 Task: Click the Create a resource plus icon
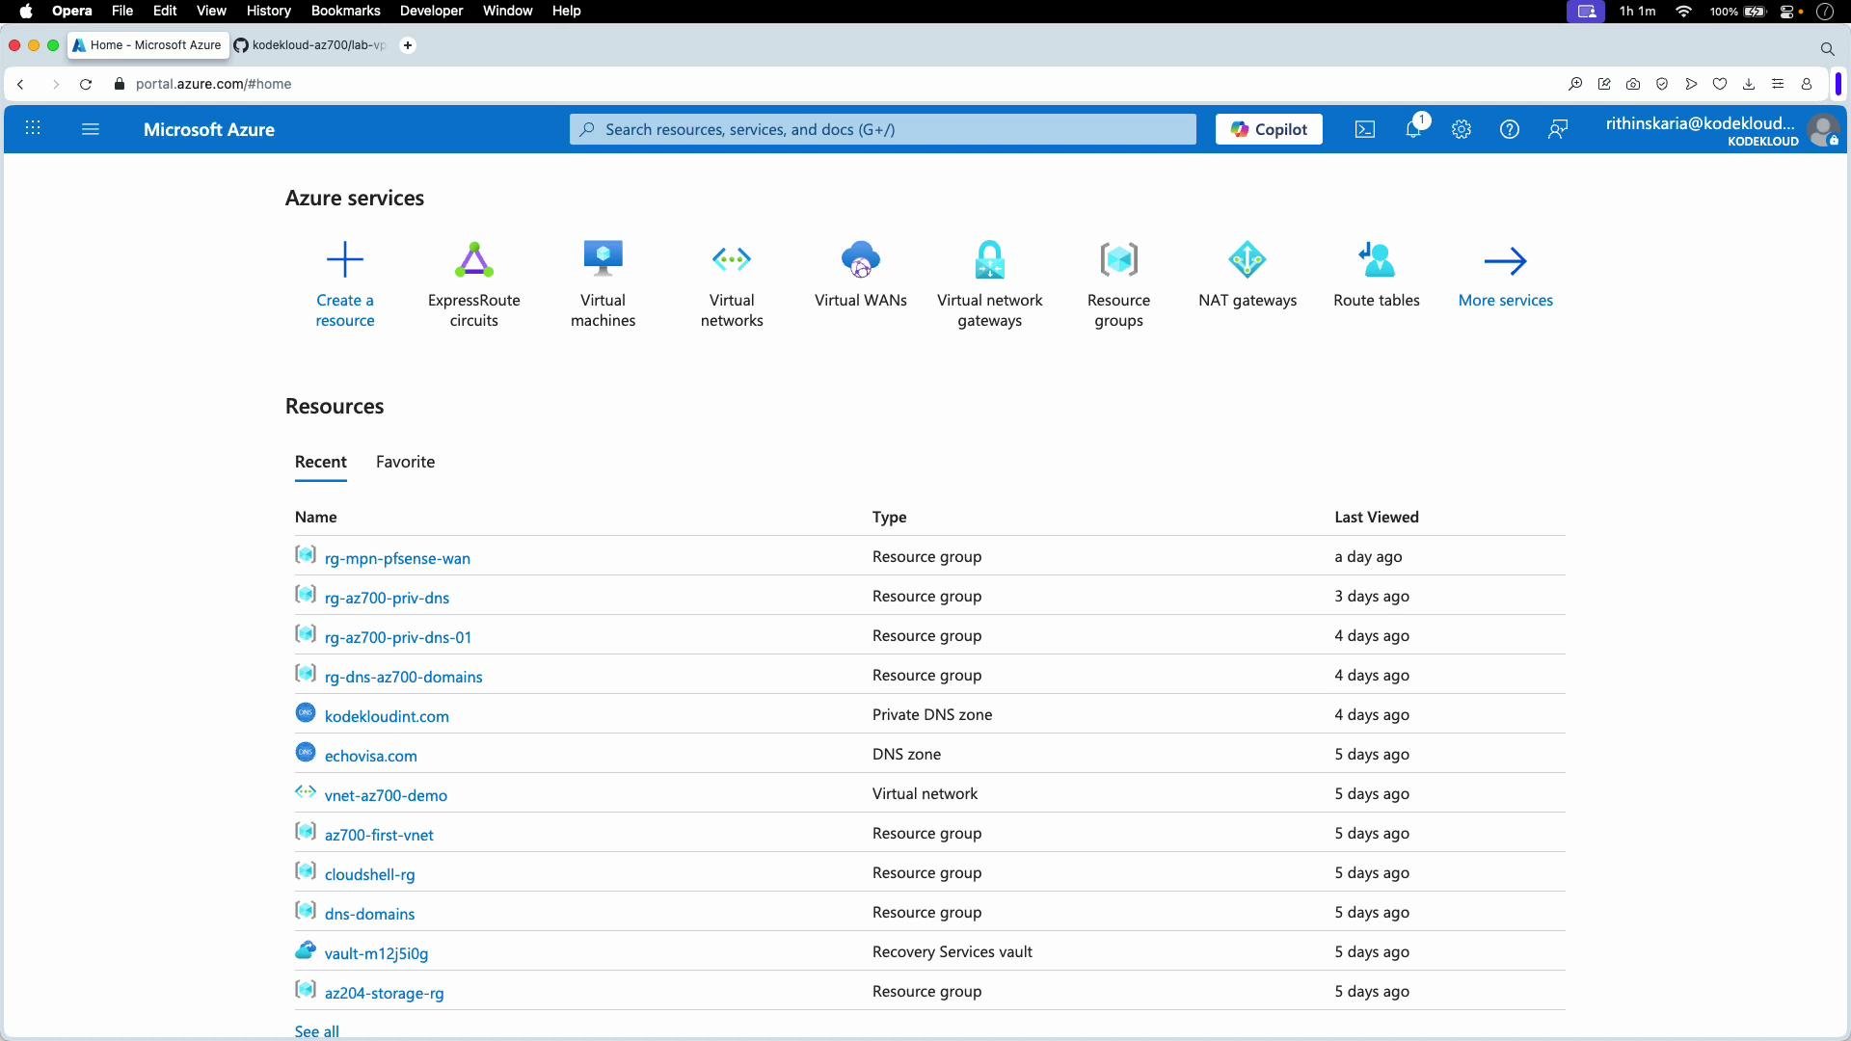tap(345, 259)
